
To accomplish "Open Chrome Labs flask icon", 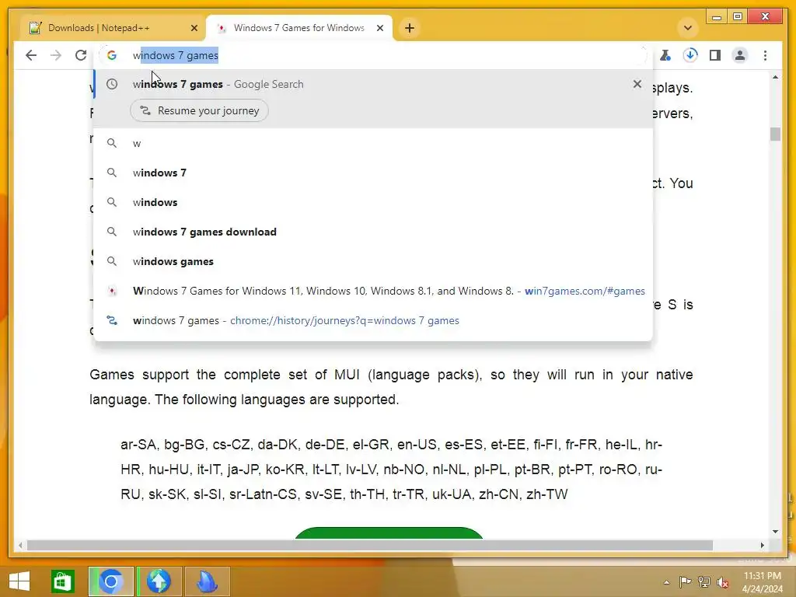I will [x=665, y=55].
